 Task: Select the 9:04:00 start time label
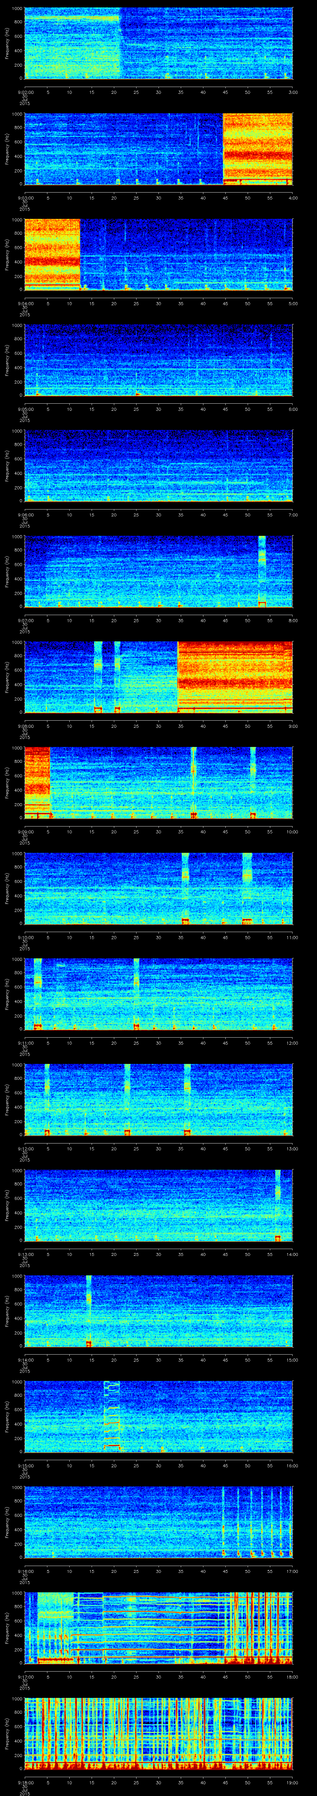[25, 304]
